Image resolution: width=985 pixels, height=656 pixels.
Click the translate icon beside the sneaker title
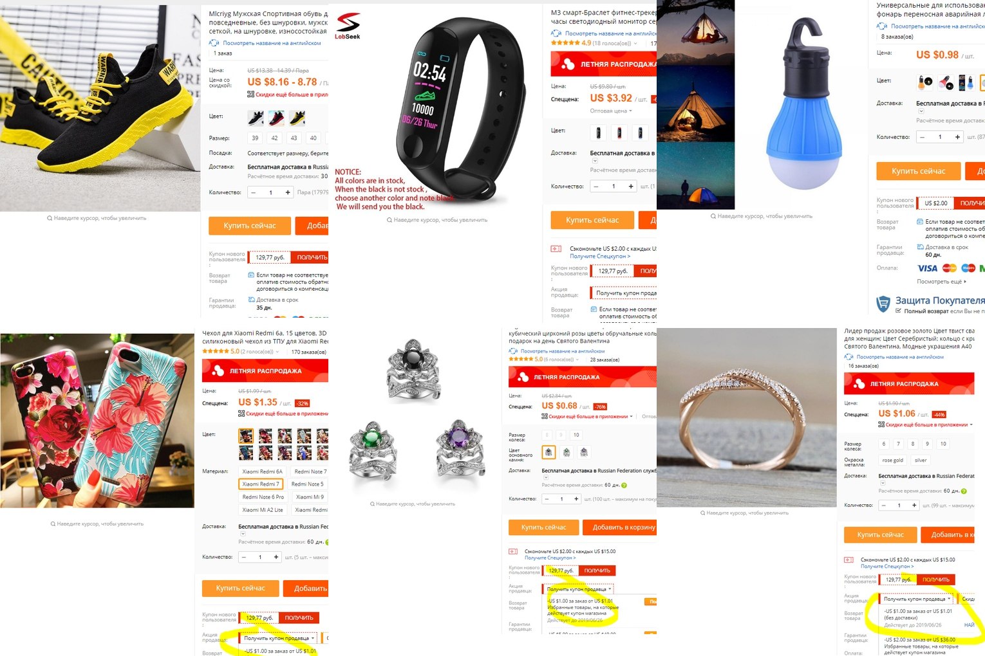(214, 43)
